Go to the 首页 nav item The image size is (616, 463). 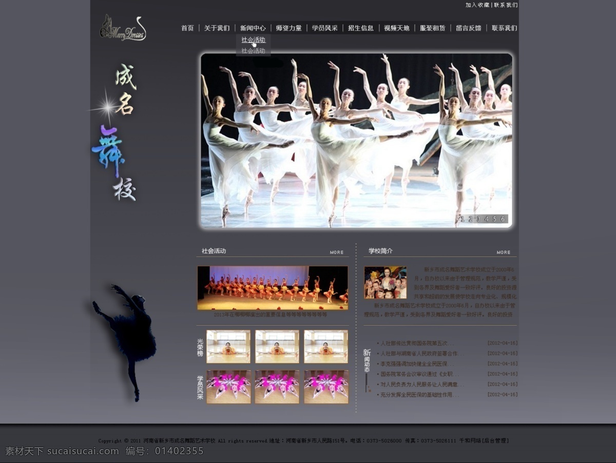coord(187,28)
